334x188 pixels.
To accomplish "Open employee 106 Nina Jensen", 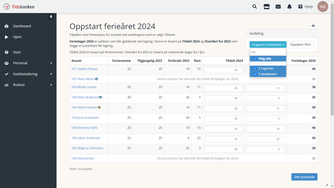I will (x=83, y=158).
